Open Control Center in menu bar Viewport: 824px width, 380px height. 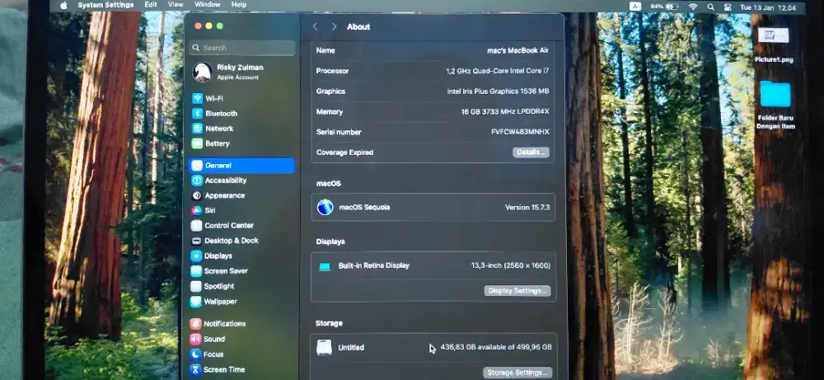click(x=728, y=7)
